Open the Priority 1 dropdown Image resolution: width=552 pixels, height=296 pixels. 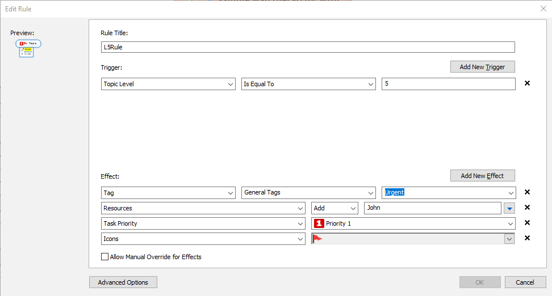[x=413, y=223]
